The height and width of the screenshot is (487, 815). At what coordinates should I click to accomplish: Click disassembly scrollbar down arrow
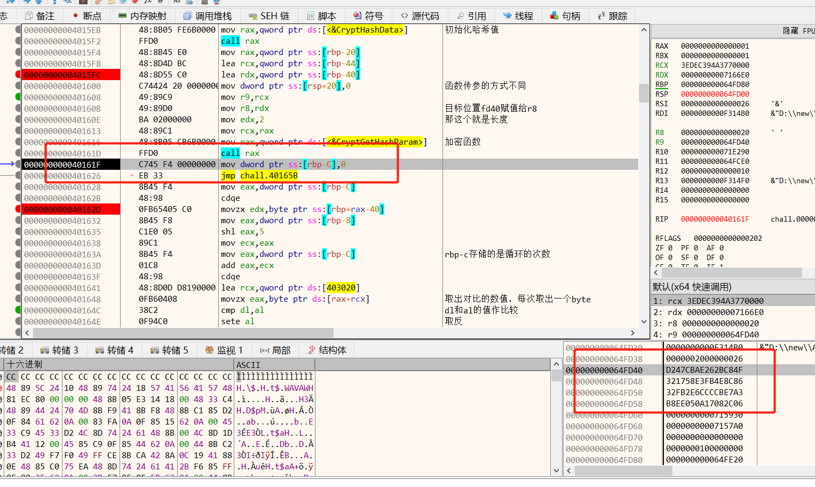[x=644, y=321]
